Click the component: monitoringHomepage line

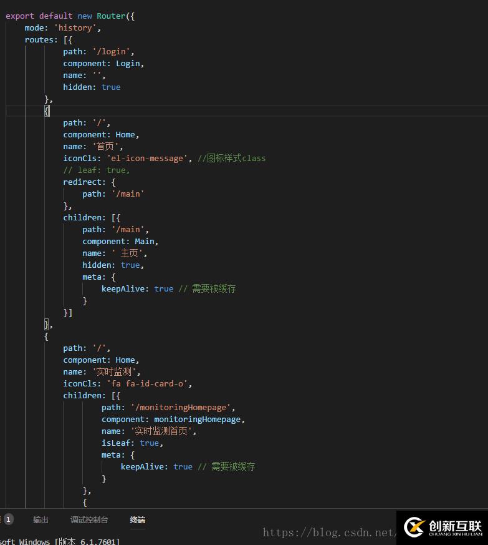pos(173,419)
